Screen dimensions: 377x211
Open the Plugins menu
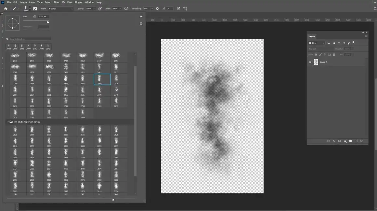pos(79,2)
